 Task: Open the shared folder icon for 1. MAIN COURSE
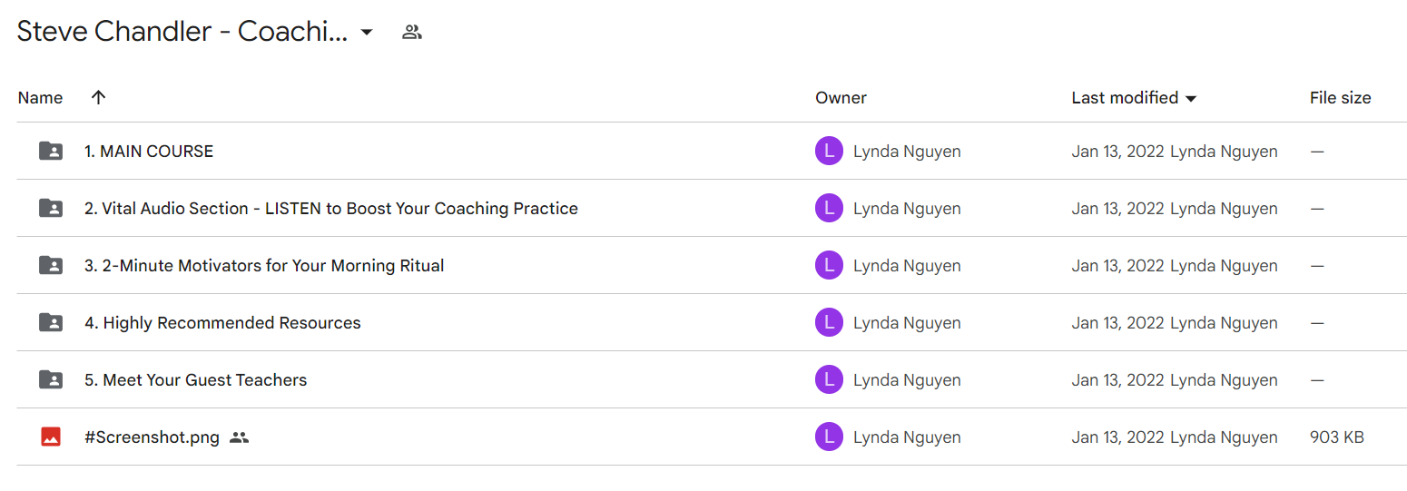pyautogui.click(x=51, y=152)
